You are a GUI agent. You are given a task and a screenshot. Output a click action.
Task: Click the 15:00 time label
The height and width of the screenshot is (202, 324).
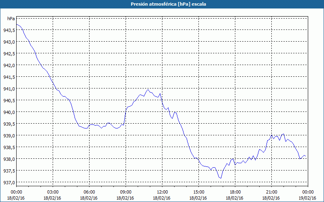(198, 192)
